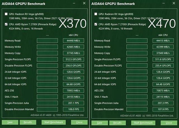Screen dimensions: 179x128
Task: Select the AES-256 70953 MB/s result field
Action: [x=73, y=91]
